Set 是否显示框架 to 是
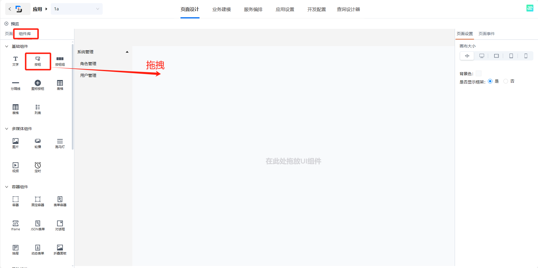This screenshot has width=538, height=268. pos(490,81)
